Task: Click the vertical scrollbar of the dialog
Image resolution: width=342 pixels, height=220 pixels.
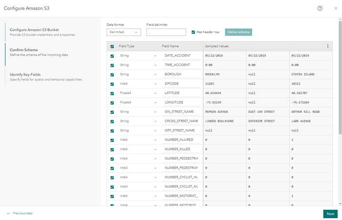Action: (340, 98)
